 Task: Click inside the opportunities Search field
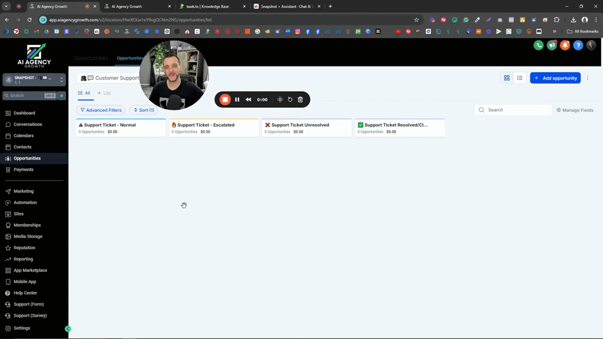pos(512,109)
